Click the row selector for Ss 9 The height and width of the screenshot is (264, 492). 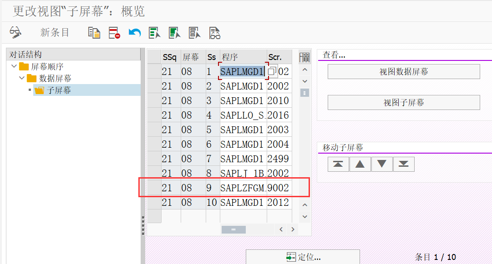[x=154, y=188]
